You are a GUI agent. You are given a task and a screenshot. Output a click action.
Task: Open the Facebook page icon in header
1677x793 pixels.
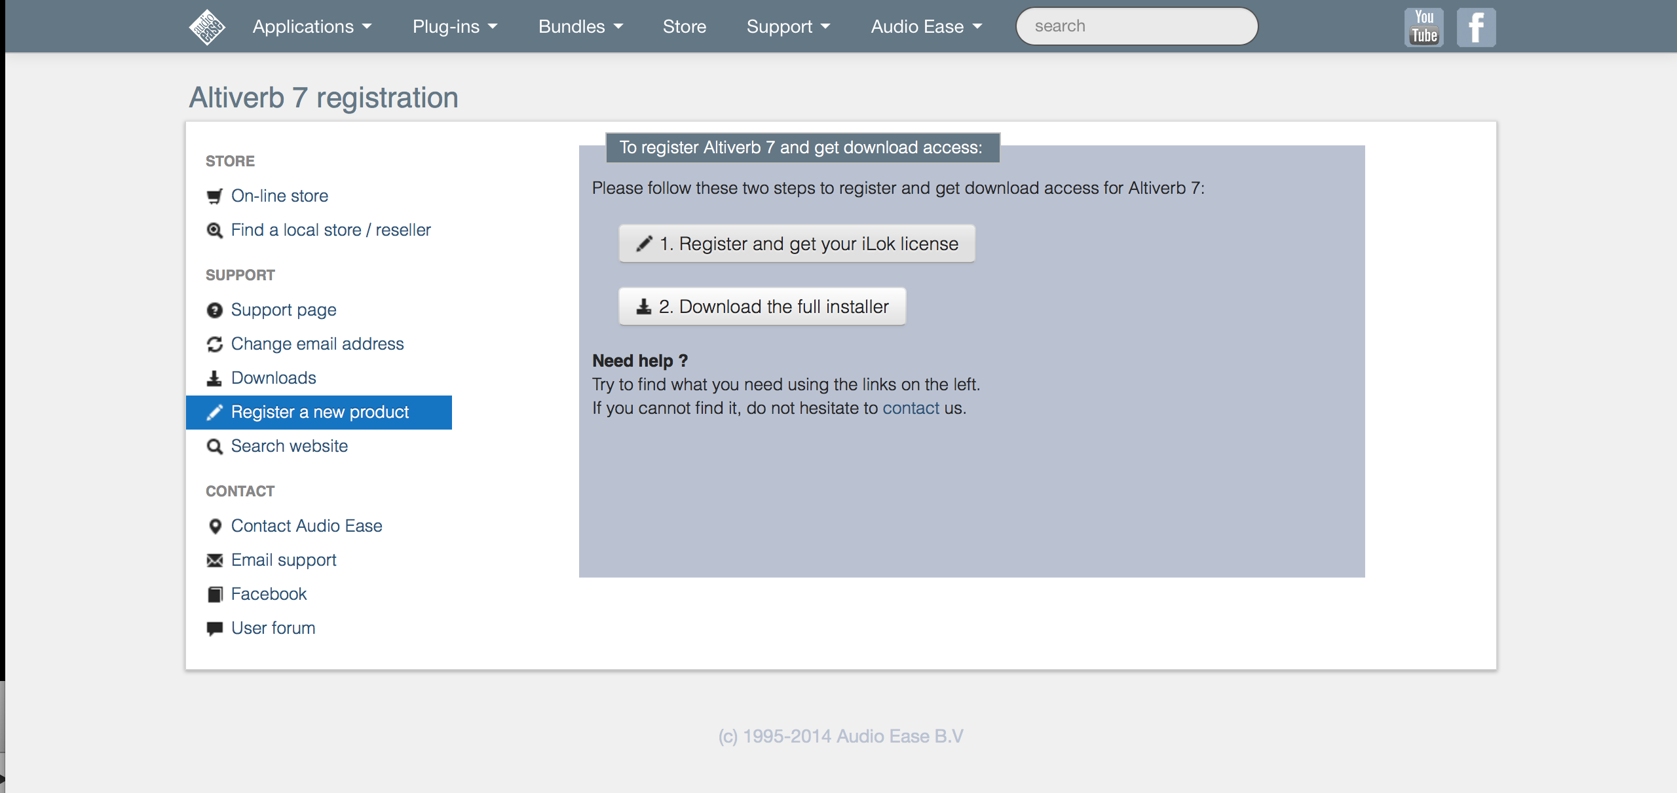click(x=1476, y=27)
